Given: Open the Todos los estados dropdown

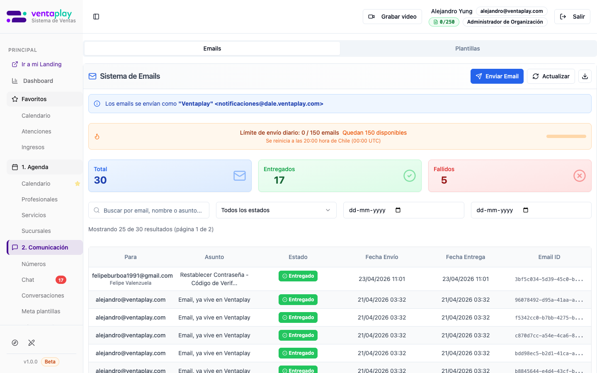Looking at the screenshot, I should pyautogui.click(x=276, y=210).
